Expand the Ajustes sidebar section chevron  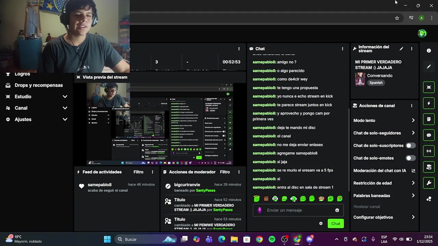coord(65,120)
